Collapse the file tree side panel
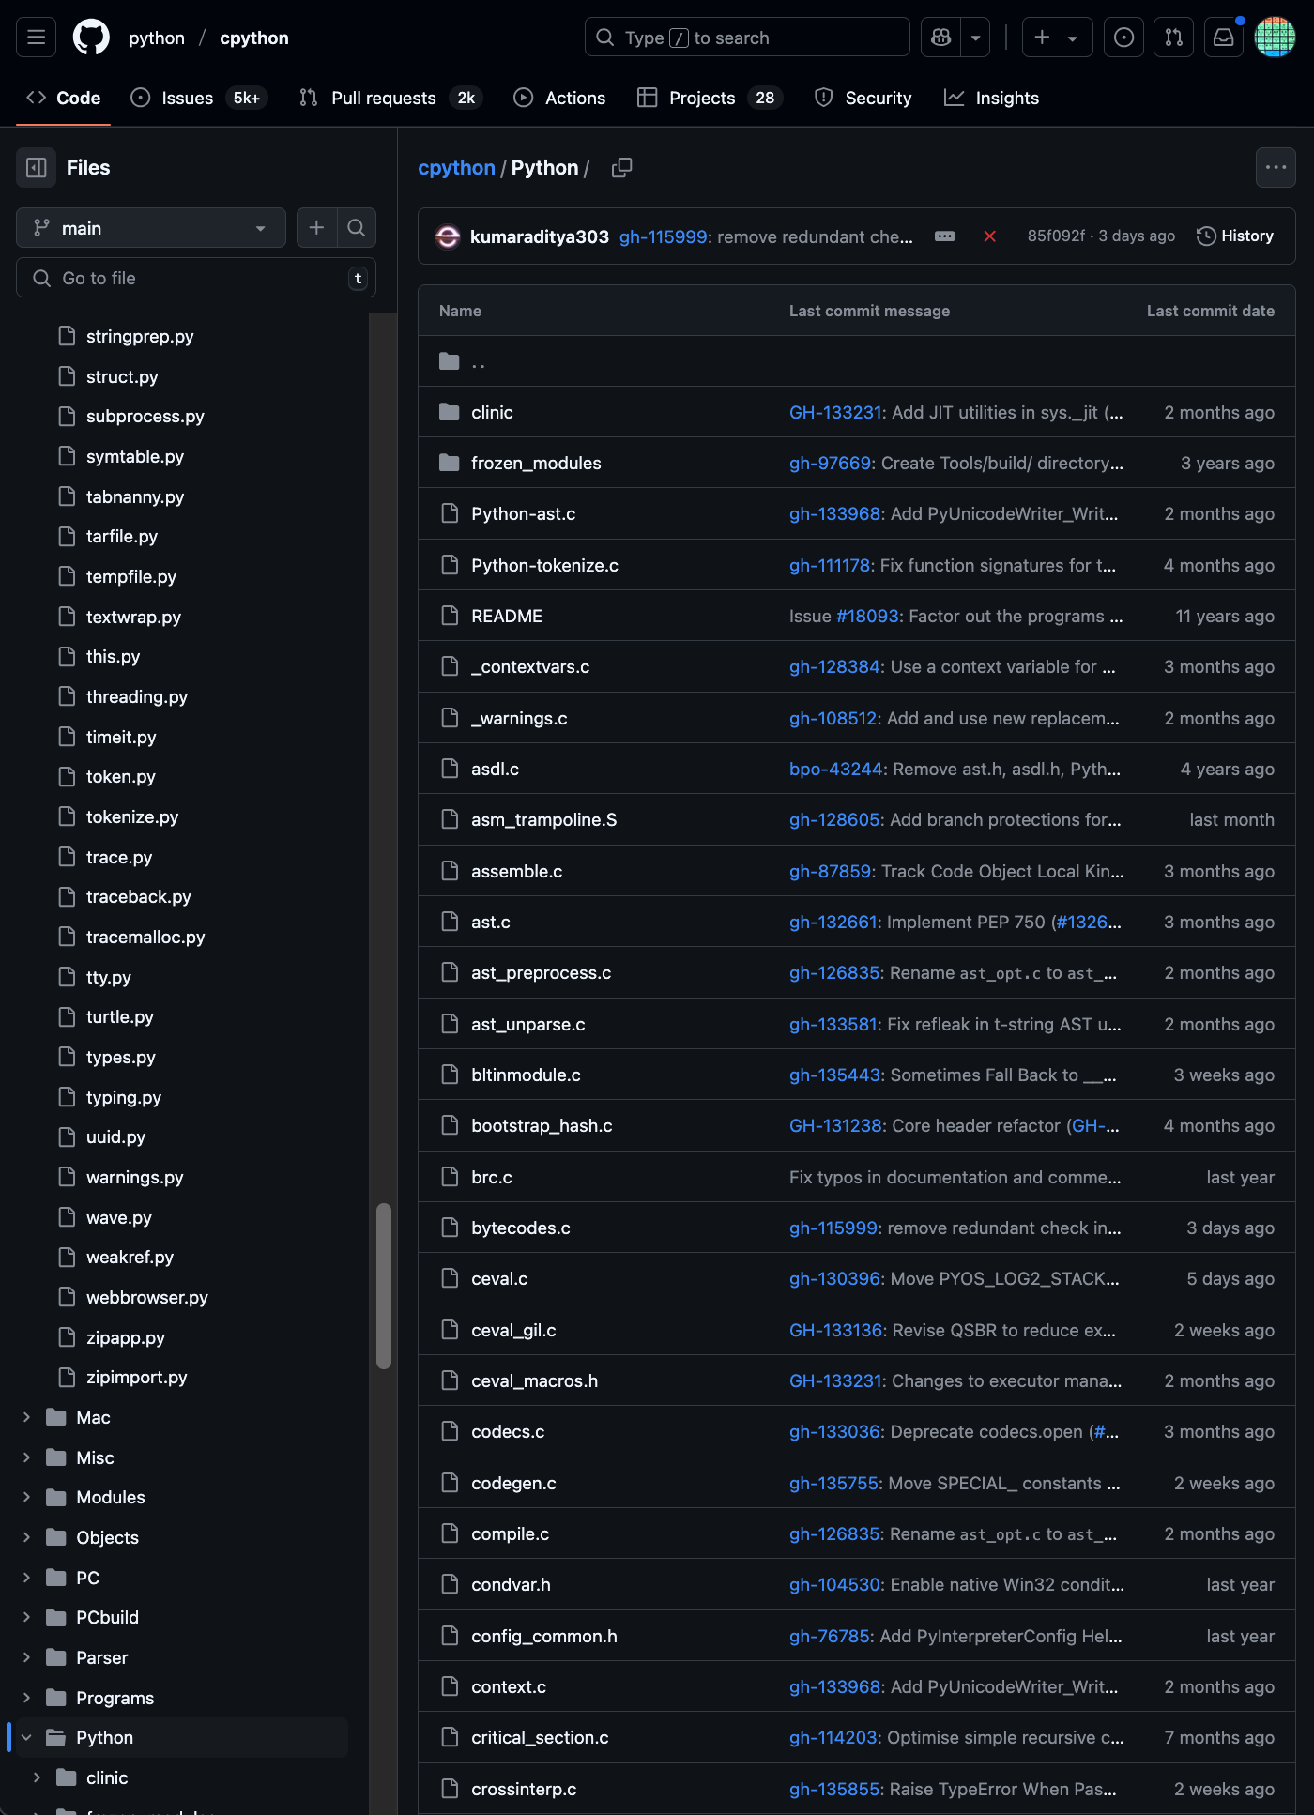The image size is (1314, 1815). coord(37,168)
